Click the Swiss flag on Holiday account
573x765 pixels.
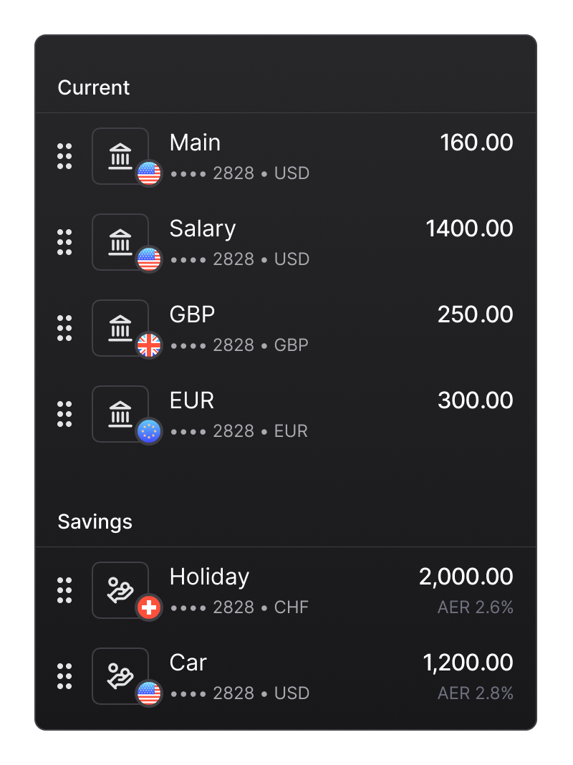149,608
